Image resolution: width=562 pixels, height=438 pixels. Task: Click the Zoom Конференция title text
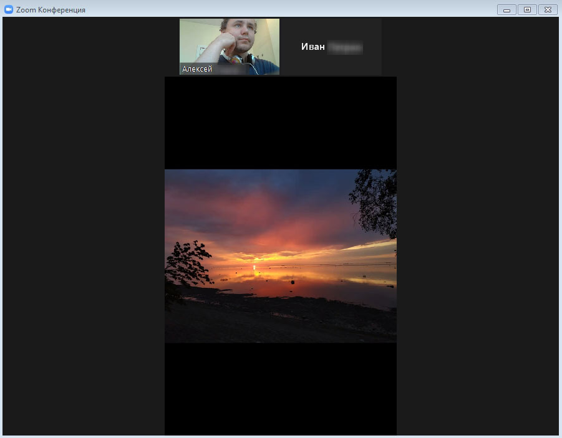(51, 10)
